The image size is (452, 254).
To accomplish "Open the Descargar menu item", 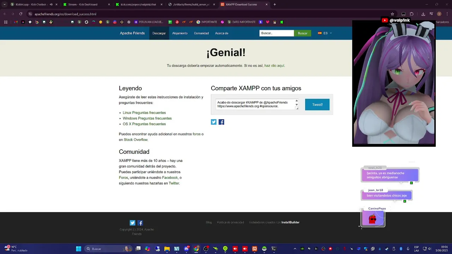I will 159,33.
